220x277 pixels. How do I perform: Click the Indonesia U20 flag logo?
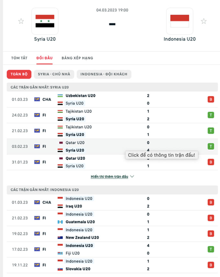coord(180,21)
